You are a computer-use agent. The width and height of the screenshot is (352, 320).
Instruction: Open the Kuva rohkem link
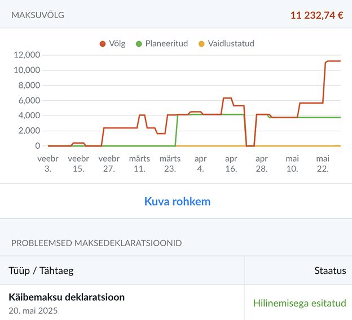(x=177, y=201)
